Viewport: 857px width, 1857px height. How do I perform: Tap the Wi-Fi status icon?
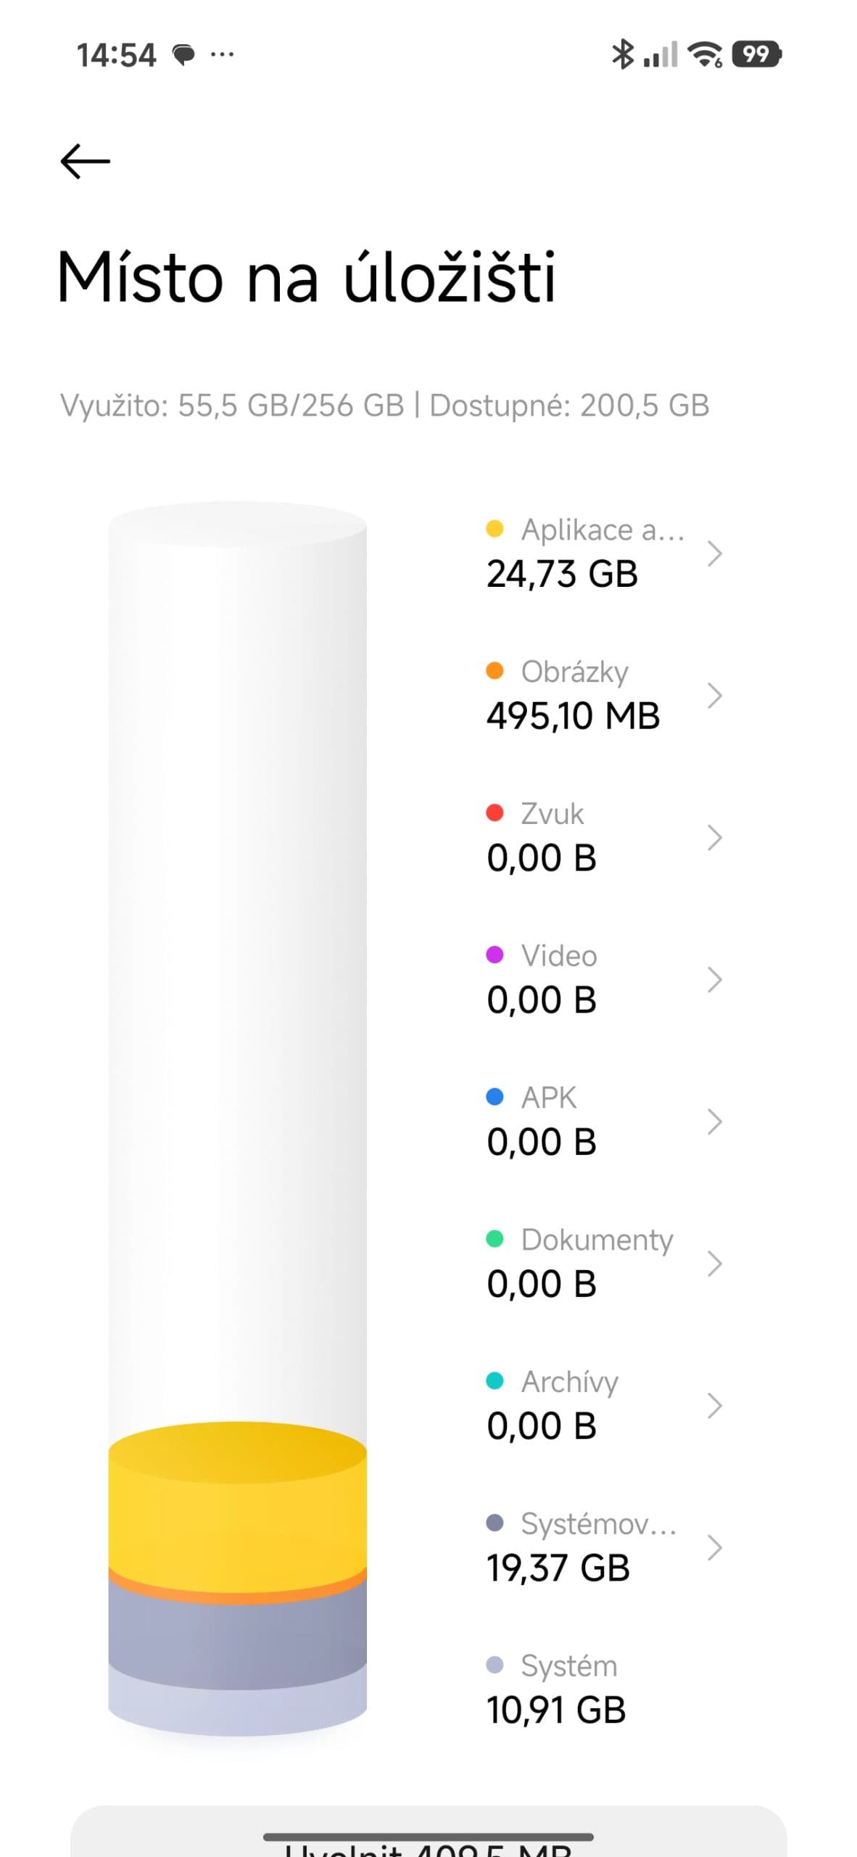[x=705, y=54]
